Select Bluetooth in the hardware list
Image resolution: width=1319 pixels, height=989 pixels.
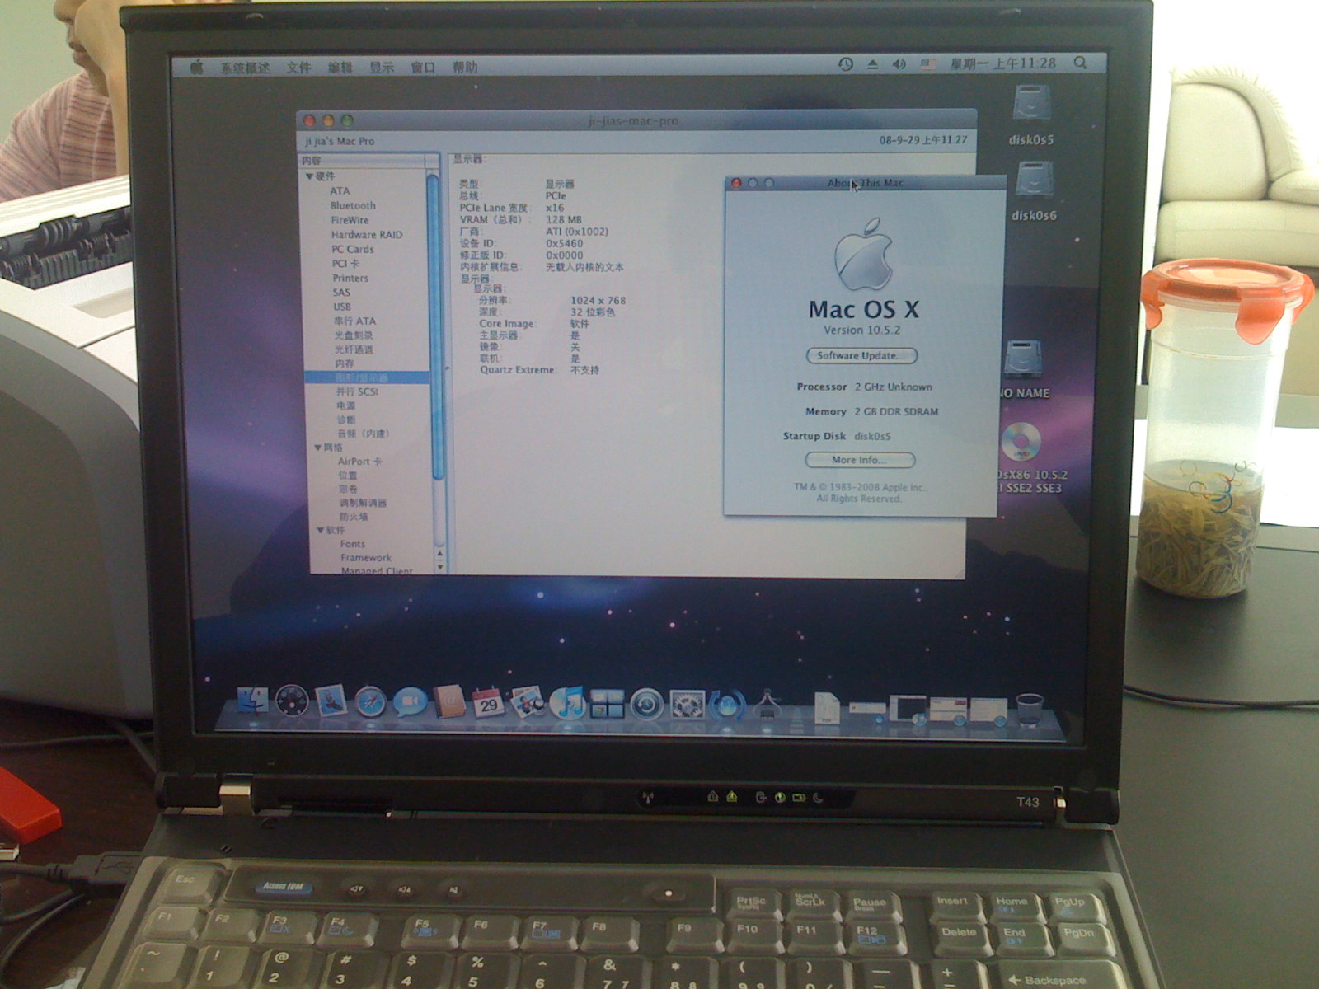tap(353, 205)
